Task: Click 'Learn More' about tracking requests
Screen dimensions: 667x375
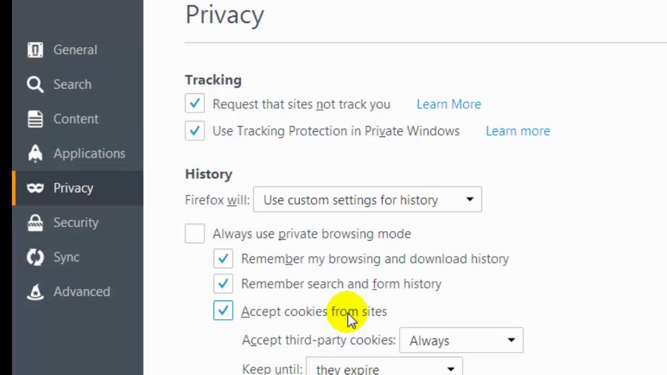Action: [449, 104]
